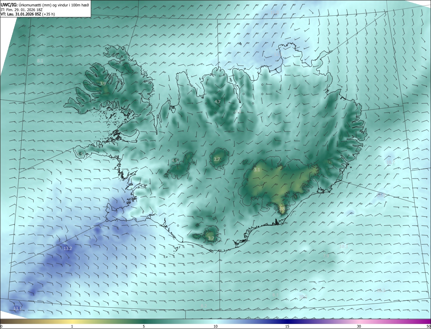Click the 13.2 value label over the southwest sea

point(68,248)
